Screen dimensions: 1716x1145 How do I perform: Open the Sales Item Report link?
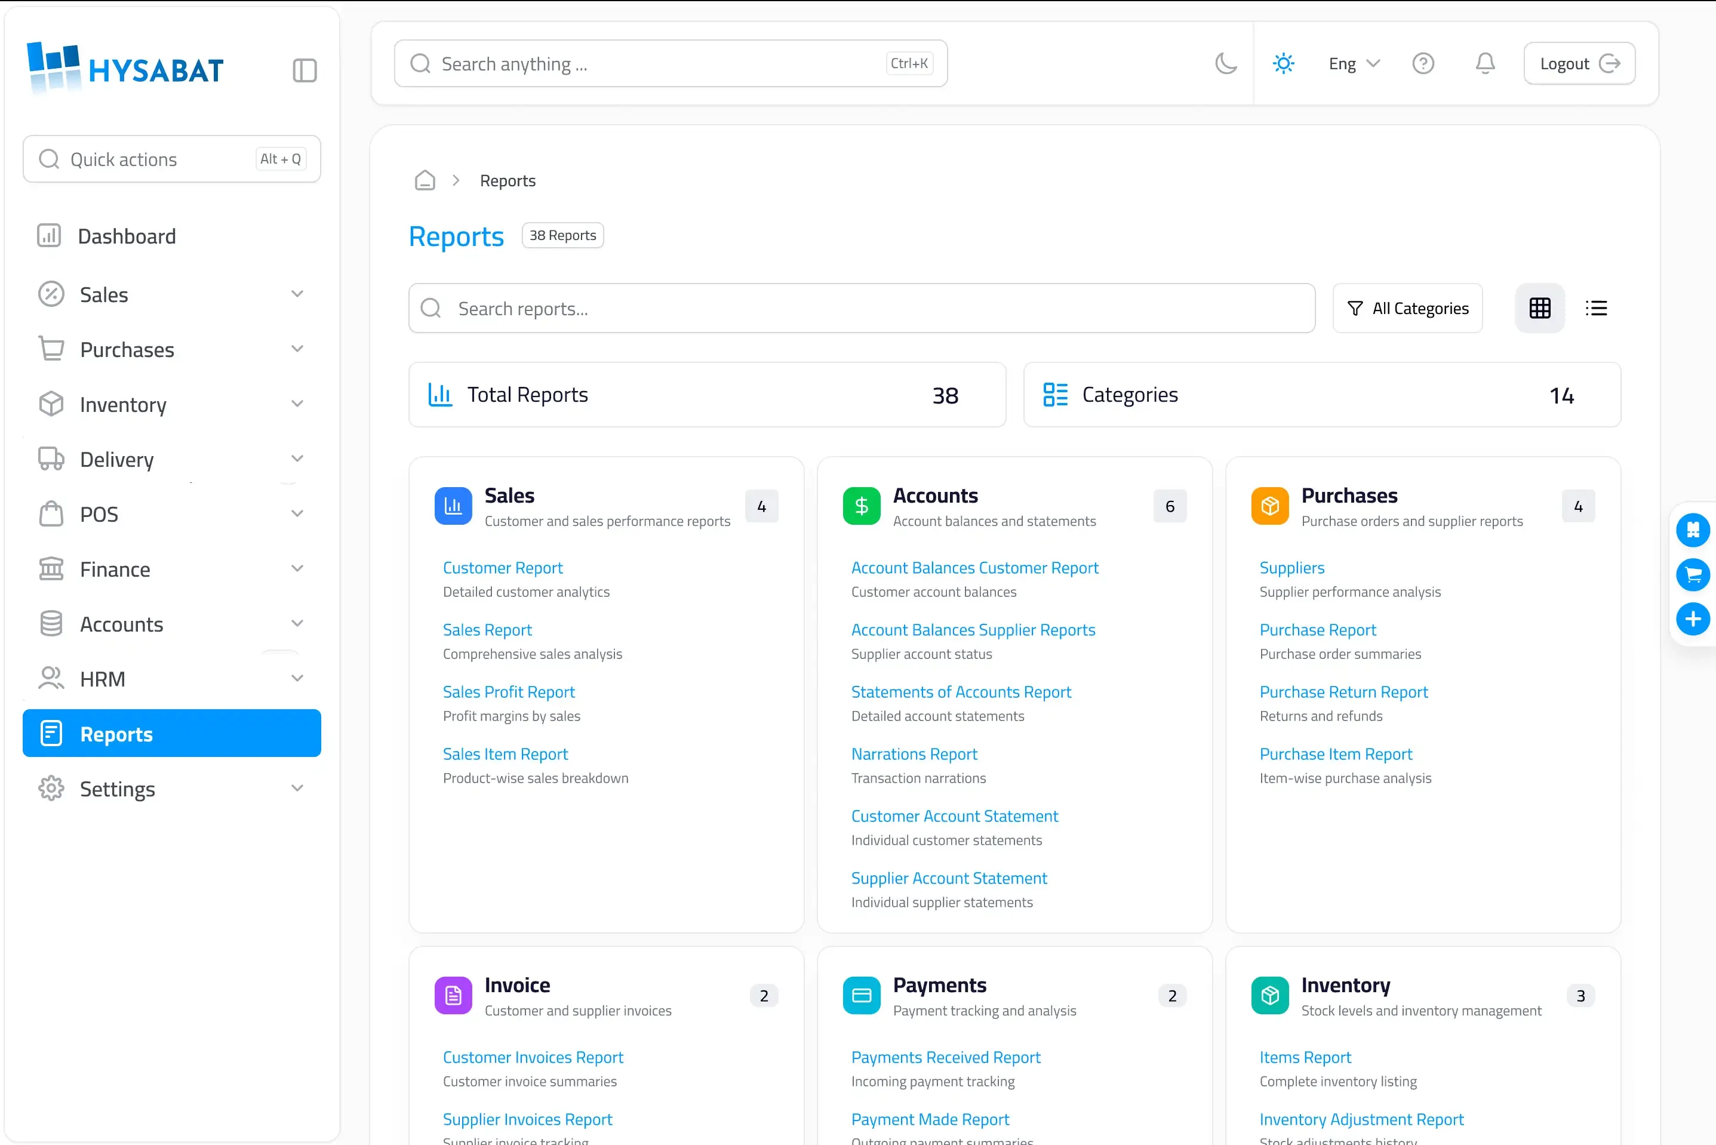[x=505, y=753]
